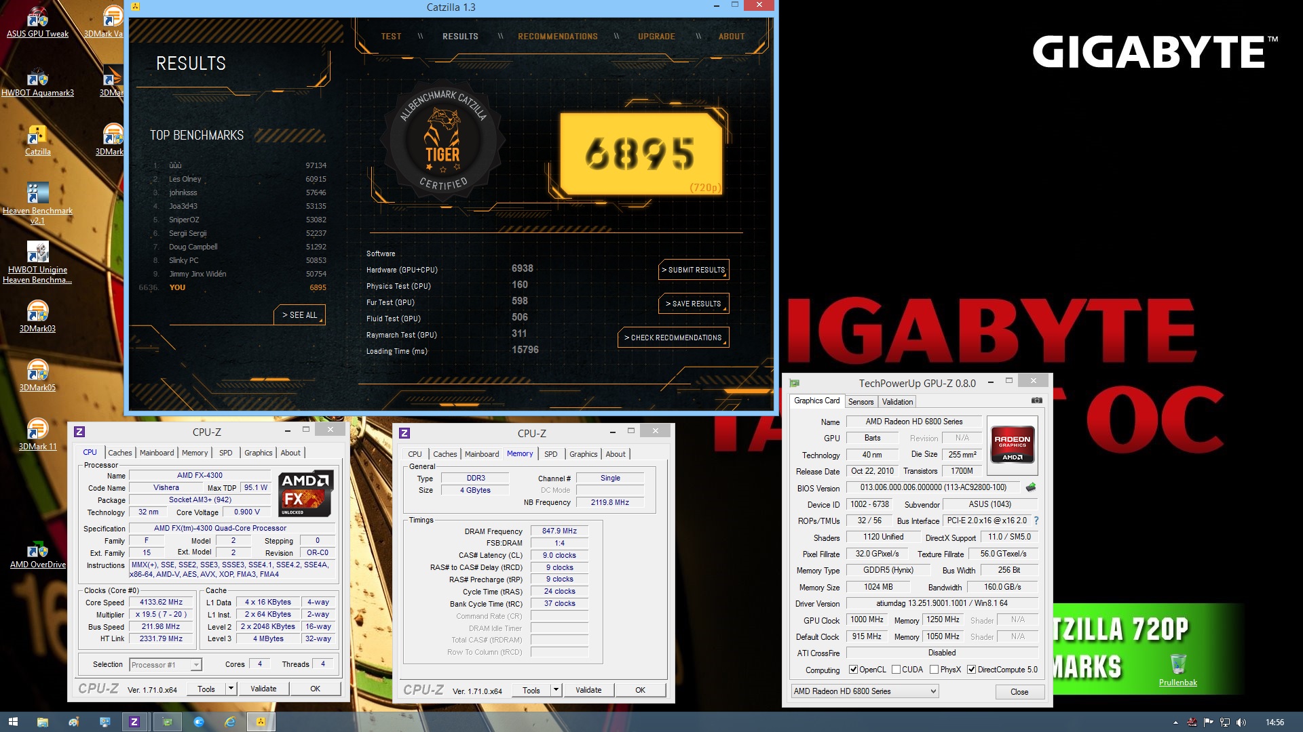
Task: Open the network tray icon
Action: pyautogui.click(x=1225, y=723)
